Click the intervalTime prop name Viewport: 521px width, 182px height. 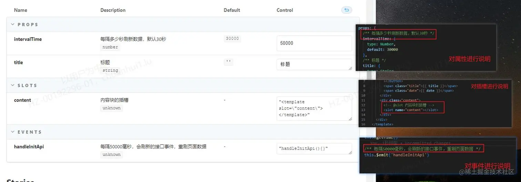click(x=28, y=39)
